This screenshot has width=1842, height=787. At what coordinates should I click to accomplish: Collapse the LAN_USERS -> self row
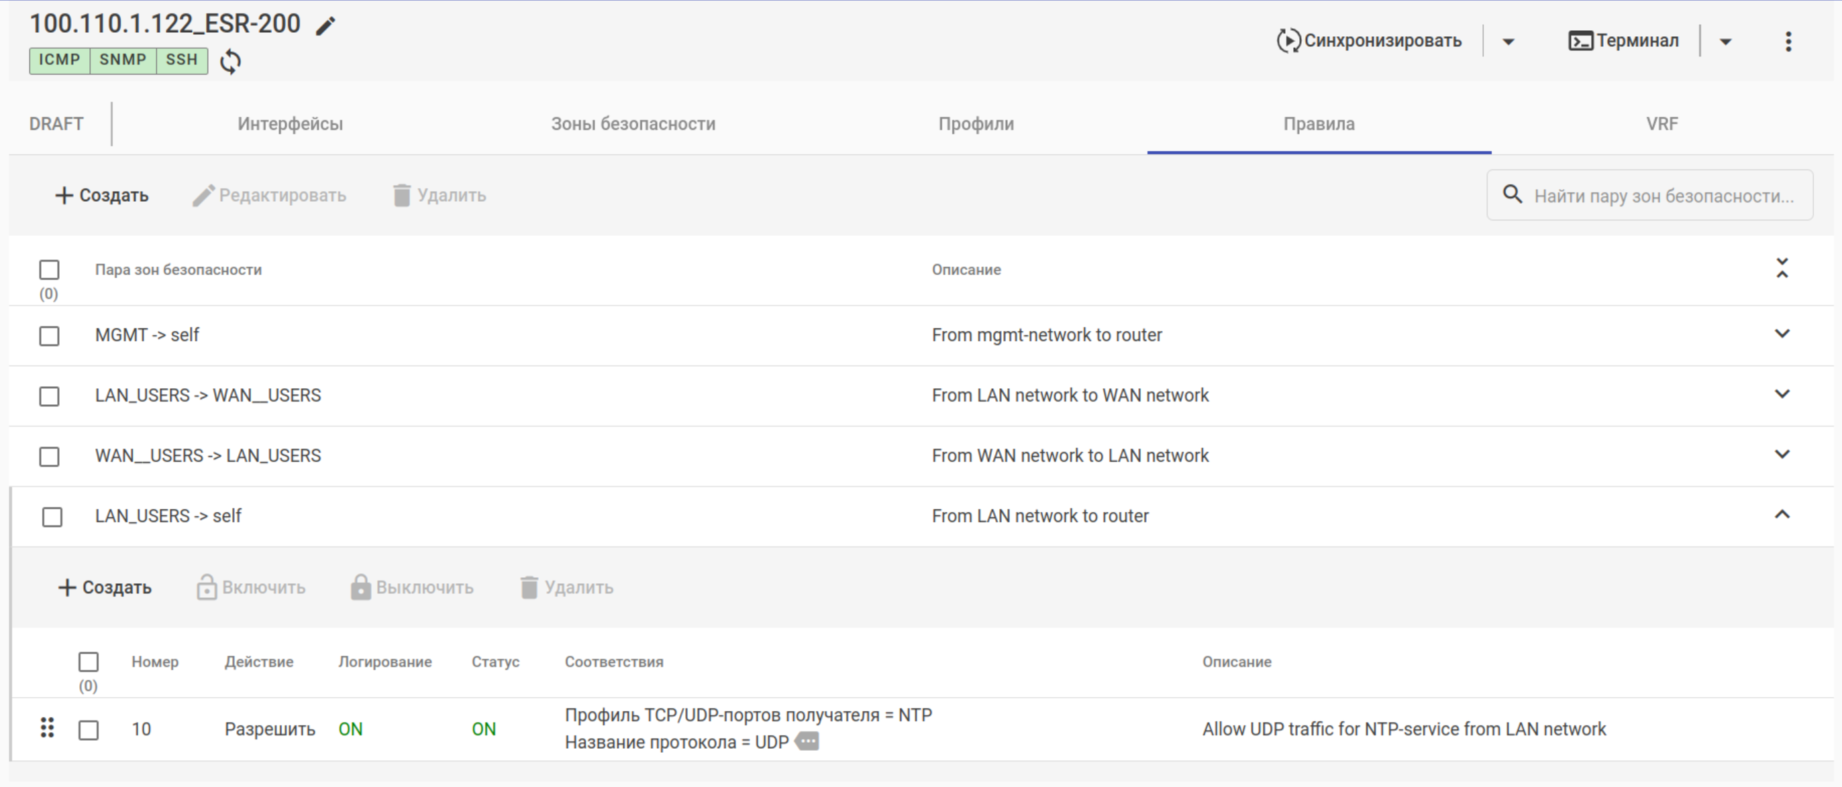[x=1782, y=515]
